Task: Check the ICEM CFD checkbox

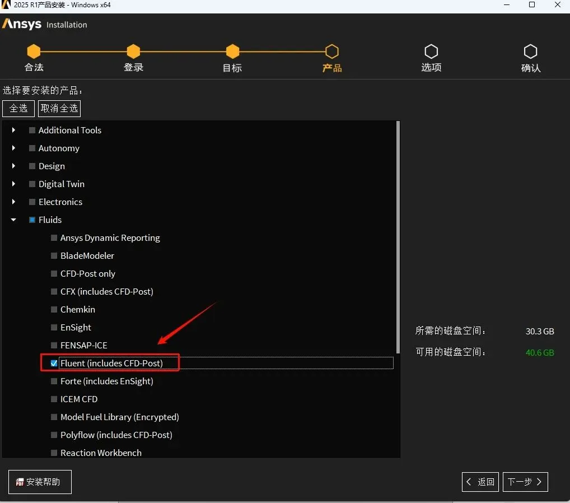Action: tap(54, 399)
